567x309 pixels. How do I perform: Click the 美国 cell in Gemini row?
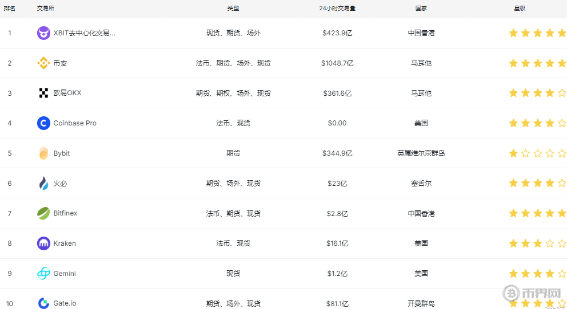(421, 274)
